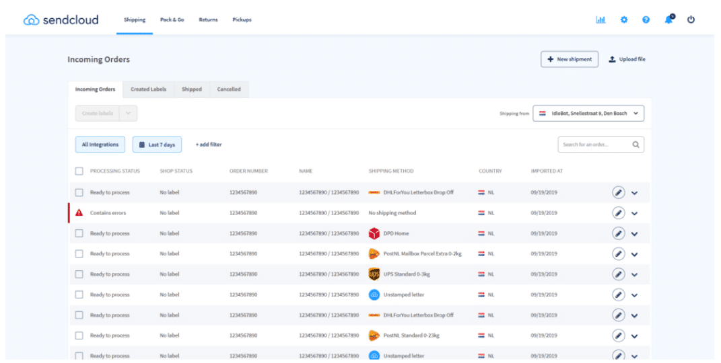This screenshot has width=721, height=363.
Task: Edit the PostNL Standard 0-23kg order
Action: point(619,335)
